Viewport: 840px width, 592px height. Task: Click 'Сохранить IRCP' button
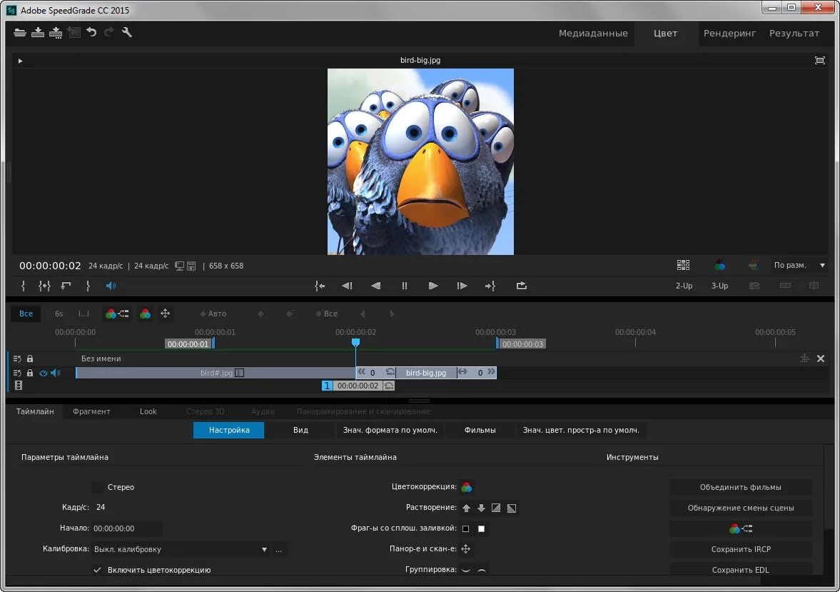tap(740, 549)
